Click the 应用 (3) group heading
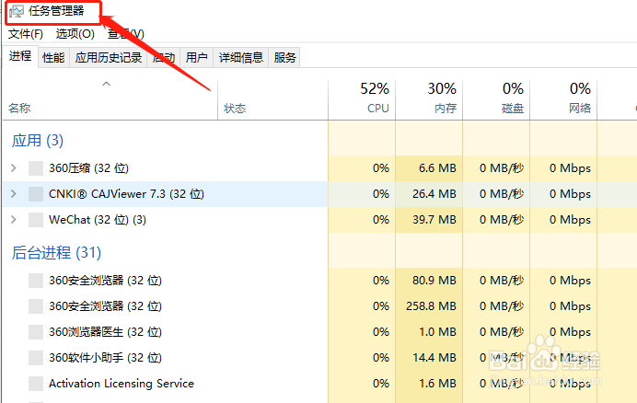637x403 pixels. tap(38, 141)
